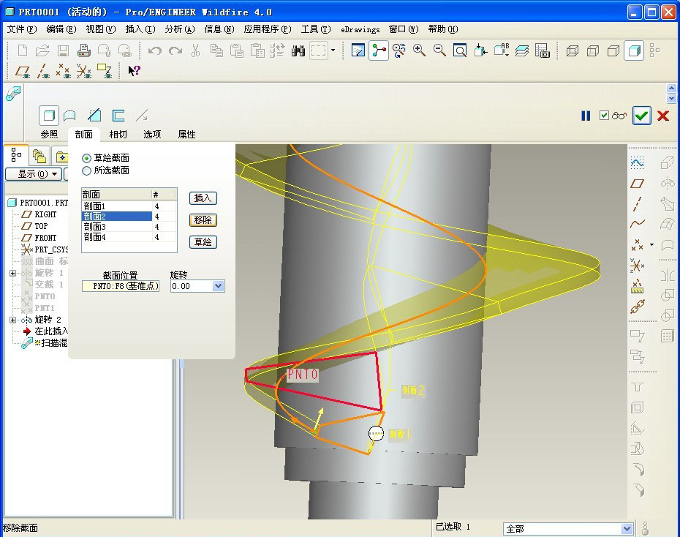Screen dimensions: 680x537
Task: Open the 插入 menu in menu bar
Action: coord(140,29)
